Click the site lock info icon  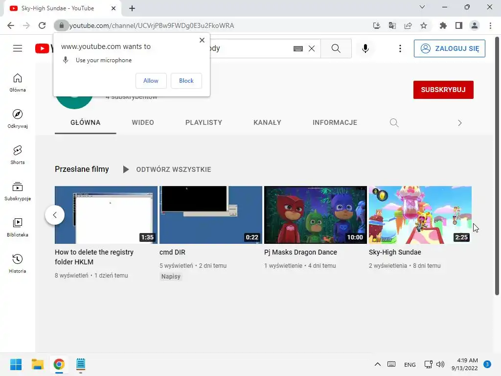tap(61, 25)
